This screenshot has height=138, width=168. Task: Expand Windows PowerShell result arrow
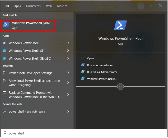68,43
